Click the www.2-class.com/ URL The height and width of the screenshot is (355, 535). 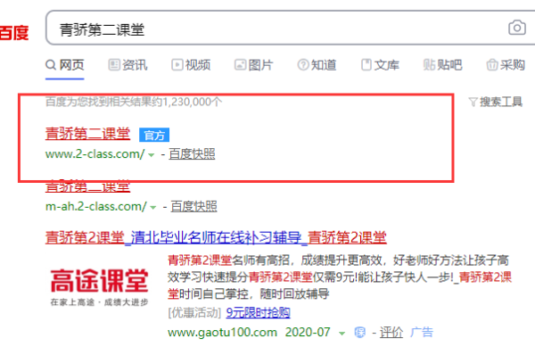[95, 154]
